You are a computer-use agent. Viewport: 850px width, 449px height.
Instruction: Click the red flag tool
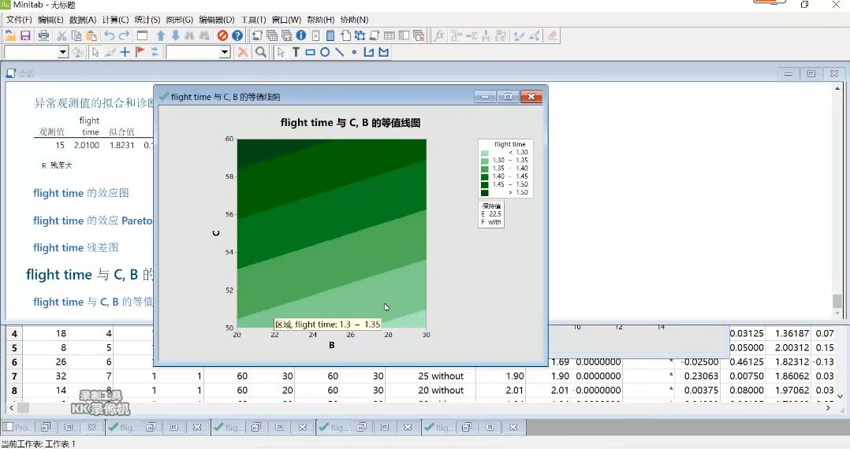[x=140, y=52]
